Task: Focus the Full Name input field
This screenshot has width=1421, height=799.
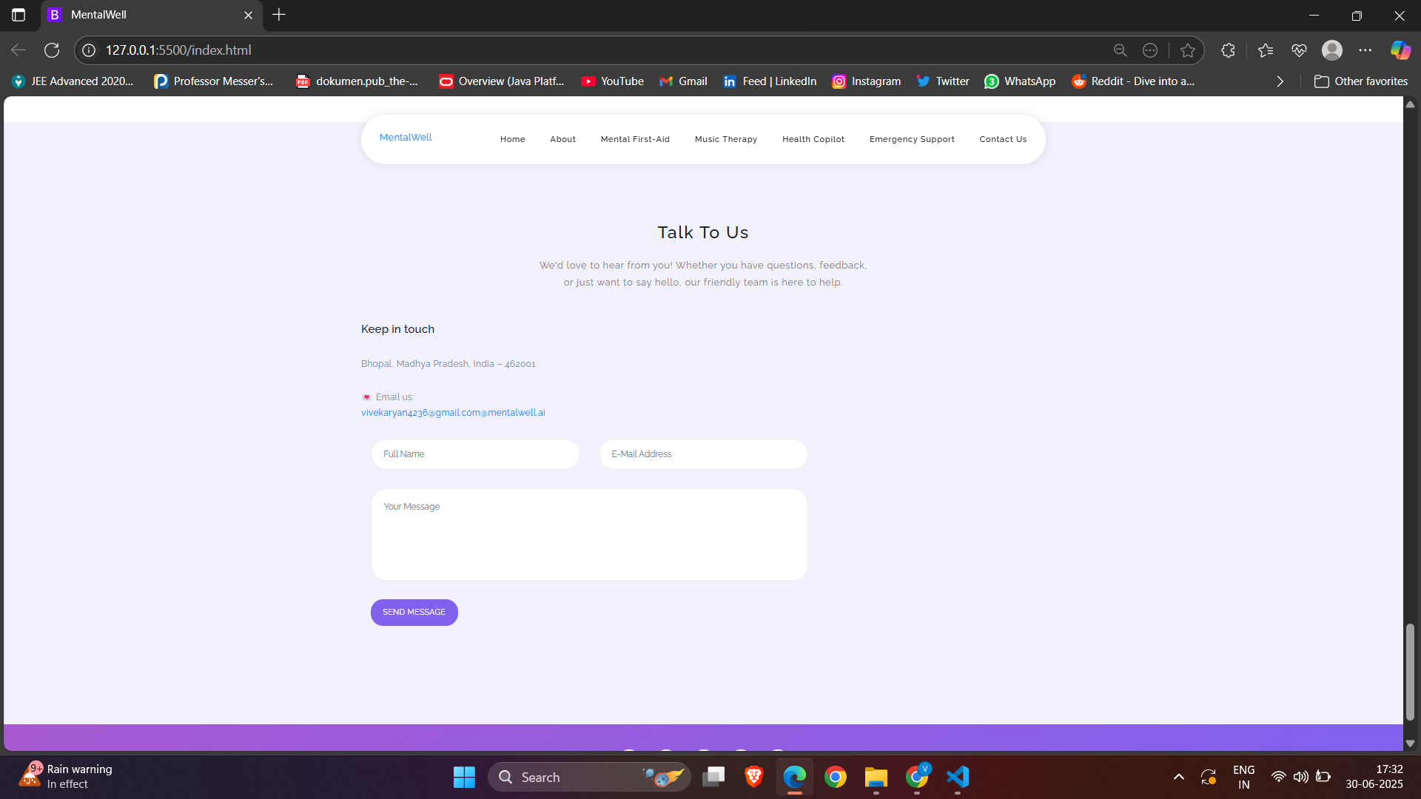Action: click(x=475, y=454)
